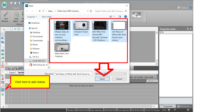The height and width of the screenshot is (112, 199).
Task: Click the add video tool in left toolbar
Action: point(2,90)
